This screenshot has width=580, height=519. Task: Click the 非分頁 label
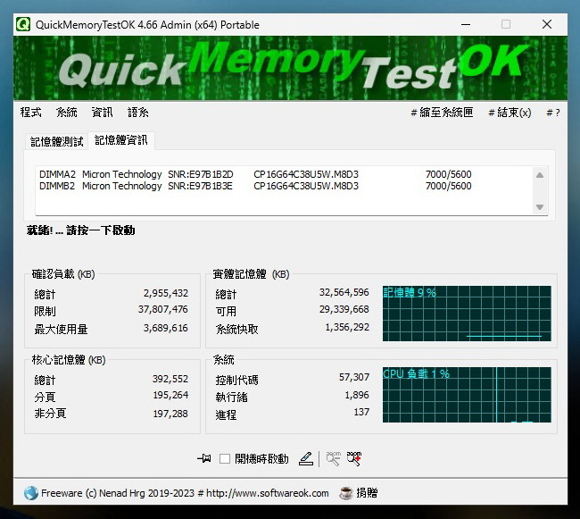click(x=50, y=413)
